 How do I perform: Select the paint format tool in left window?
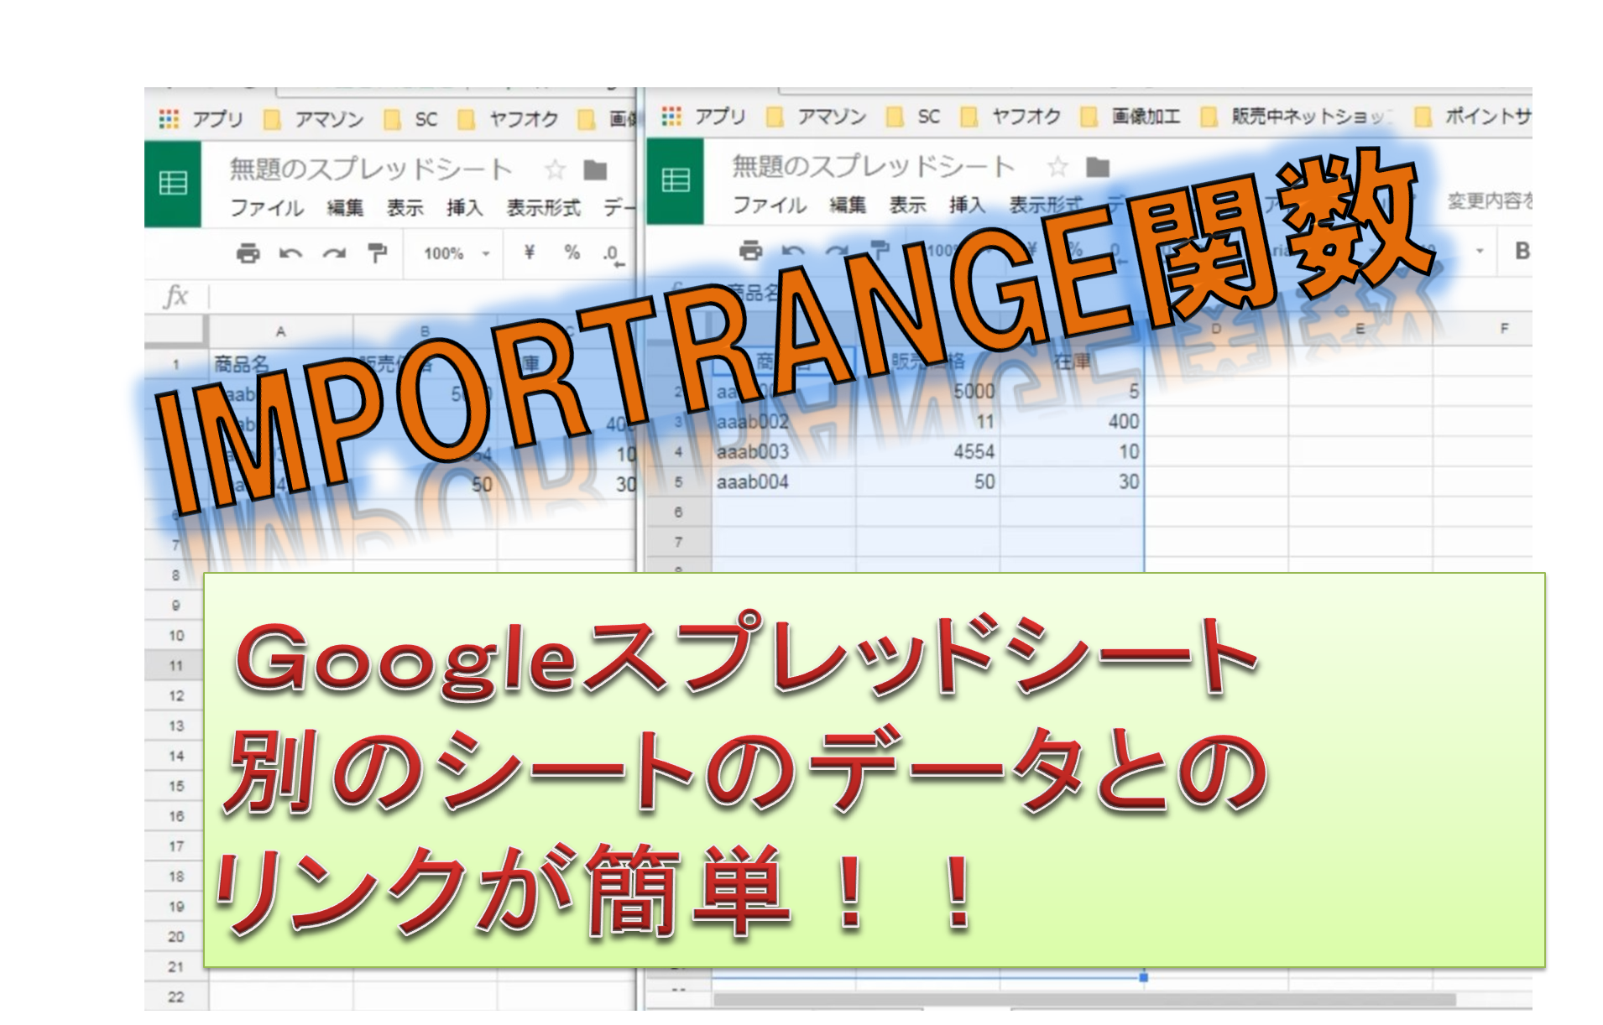click(x=378, y=252)
